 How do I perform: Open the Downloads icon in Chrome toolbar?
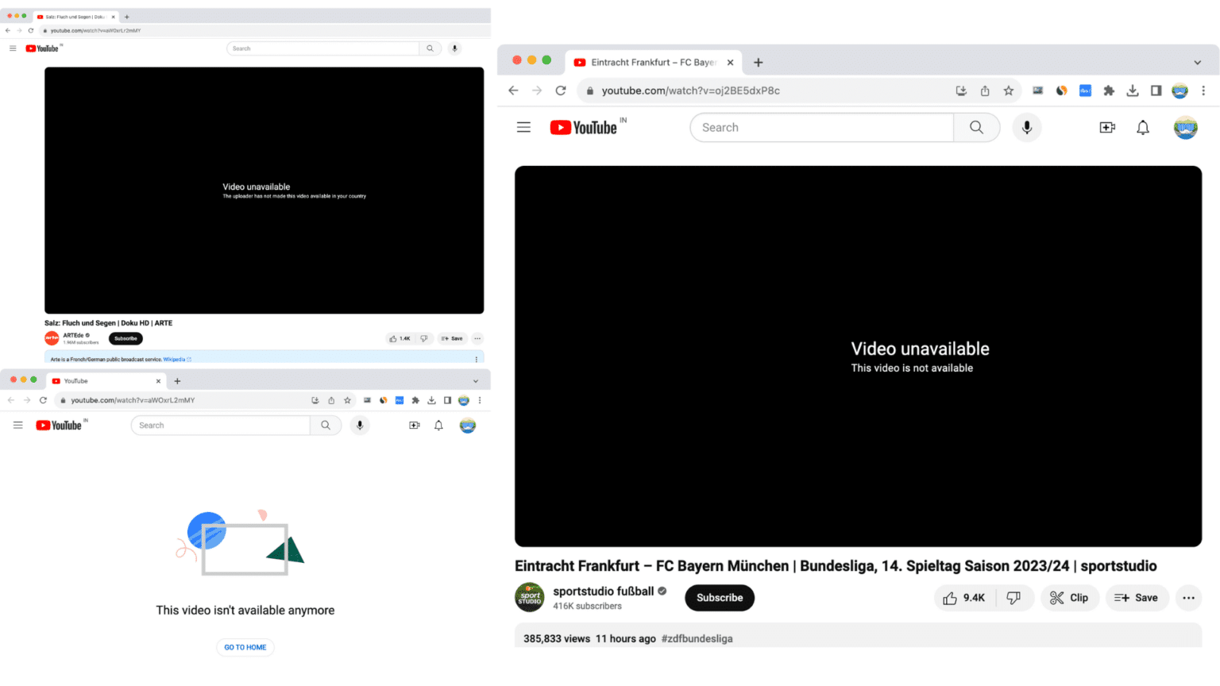click(x=1133, y=91)
